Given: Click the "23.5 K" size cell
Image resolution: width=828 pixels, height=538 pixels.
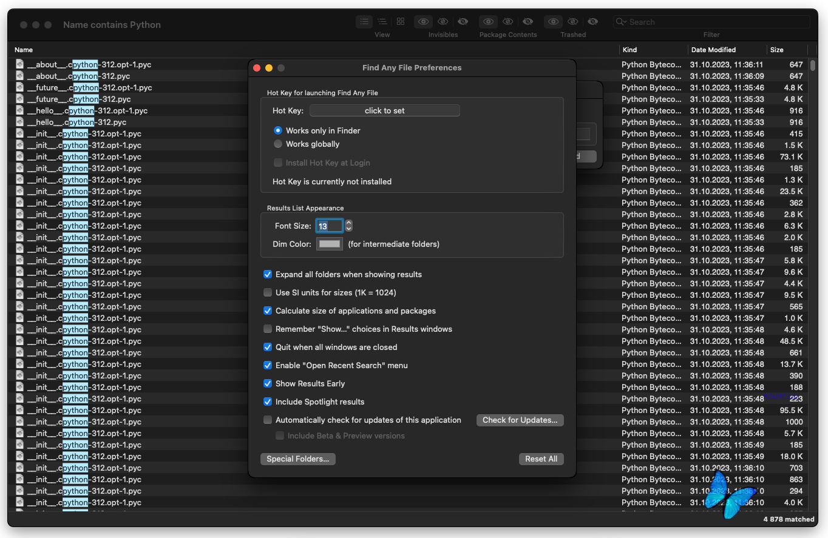Looking at the screenshot, I should pos(792,191).
